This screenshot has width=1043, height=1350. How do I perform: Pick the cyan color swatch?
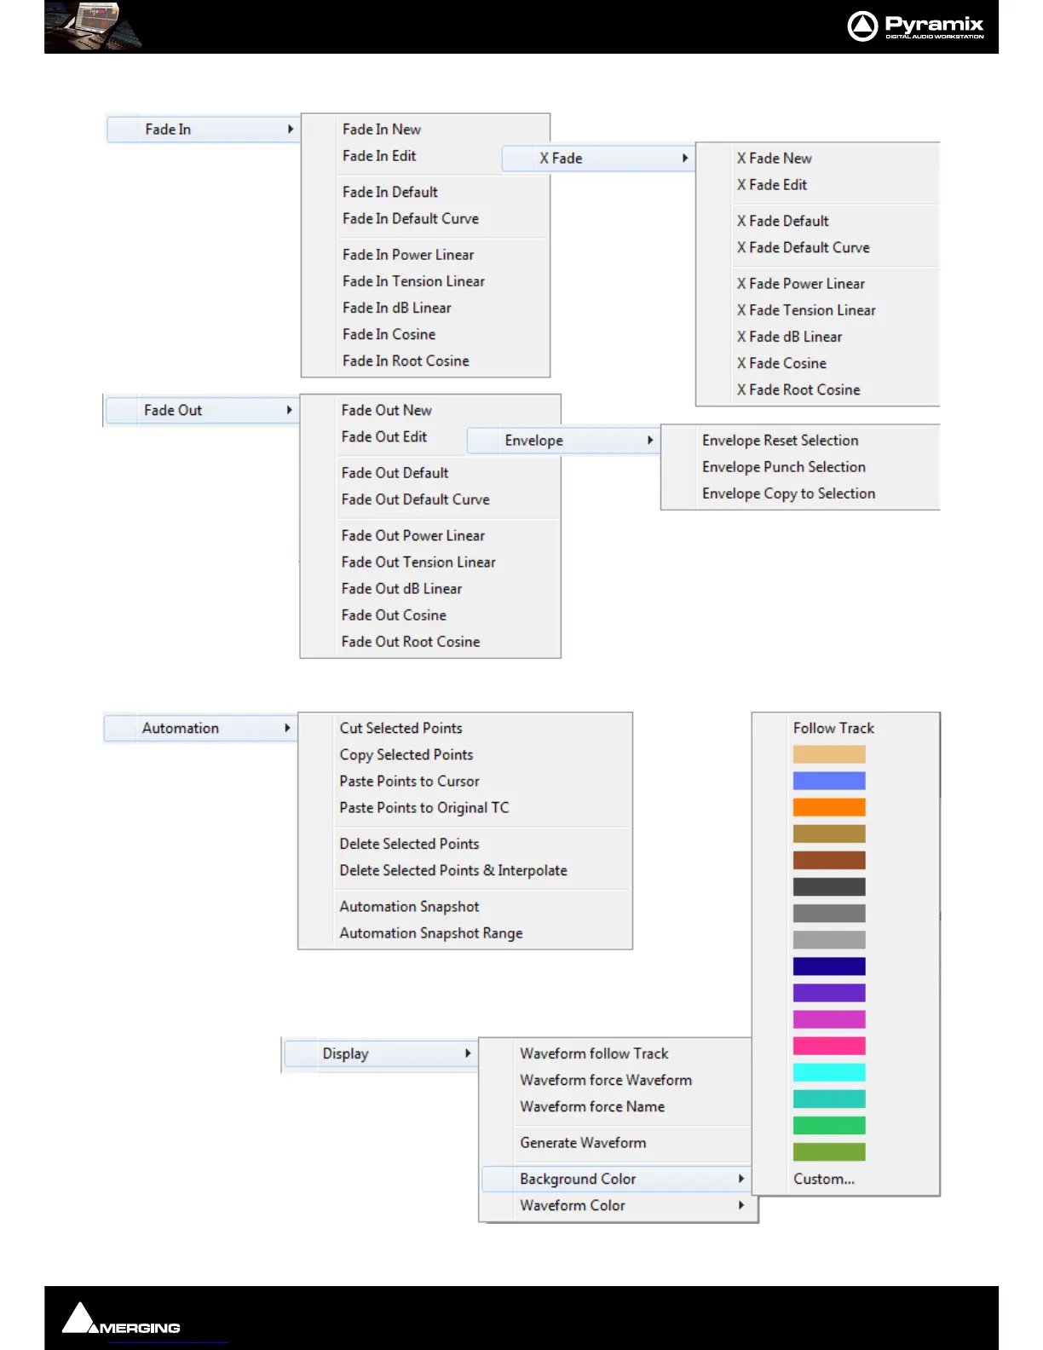tap(829, 1072)
